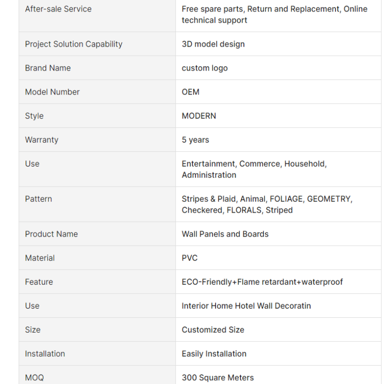Click the Pattern attribute label
The image size is (384, 384).
coord(38,199)
